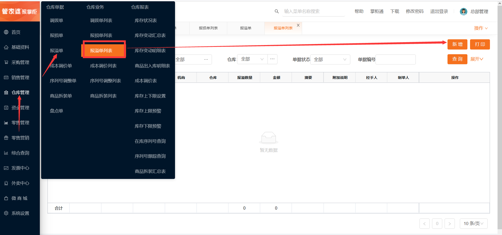Open 库存变动汇总表 report
Viewport: 502px width, 235px height.
coord(150,35)
